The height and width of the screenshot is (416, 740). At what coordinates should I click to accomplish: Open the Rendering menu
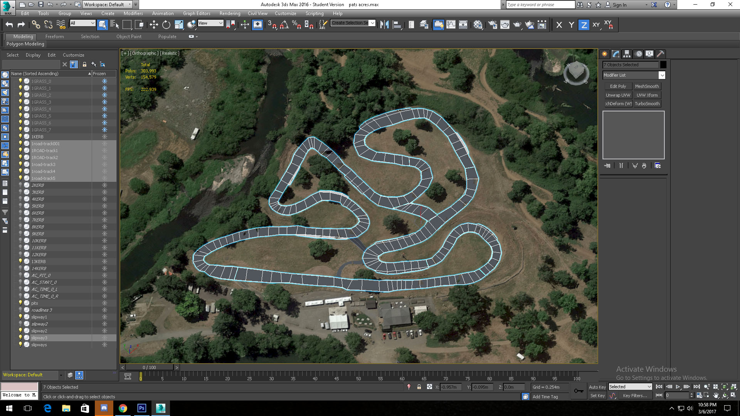click(x=230, y=13)
